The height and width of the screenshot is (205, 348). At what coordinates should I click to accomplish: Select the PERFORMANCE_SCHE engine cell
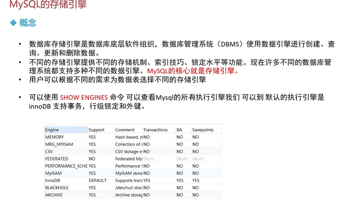coord(66,166)
